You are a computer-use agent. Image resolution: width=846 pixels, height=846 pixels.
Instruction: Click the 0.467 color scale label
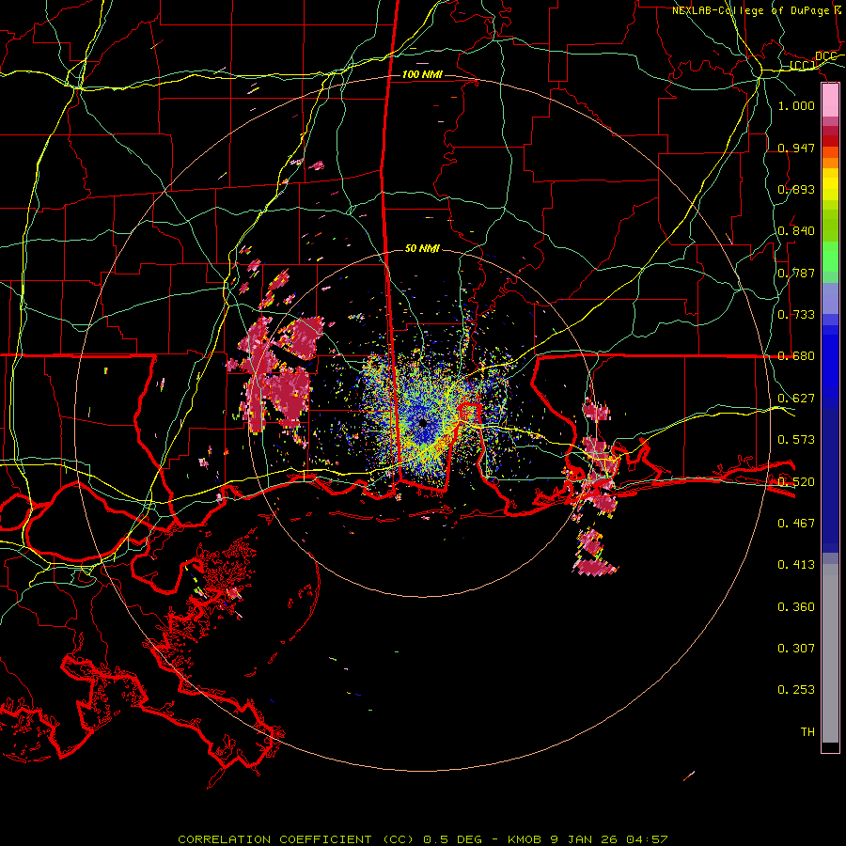[x=796, y=524]
